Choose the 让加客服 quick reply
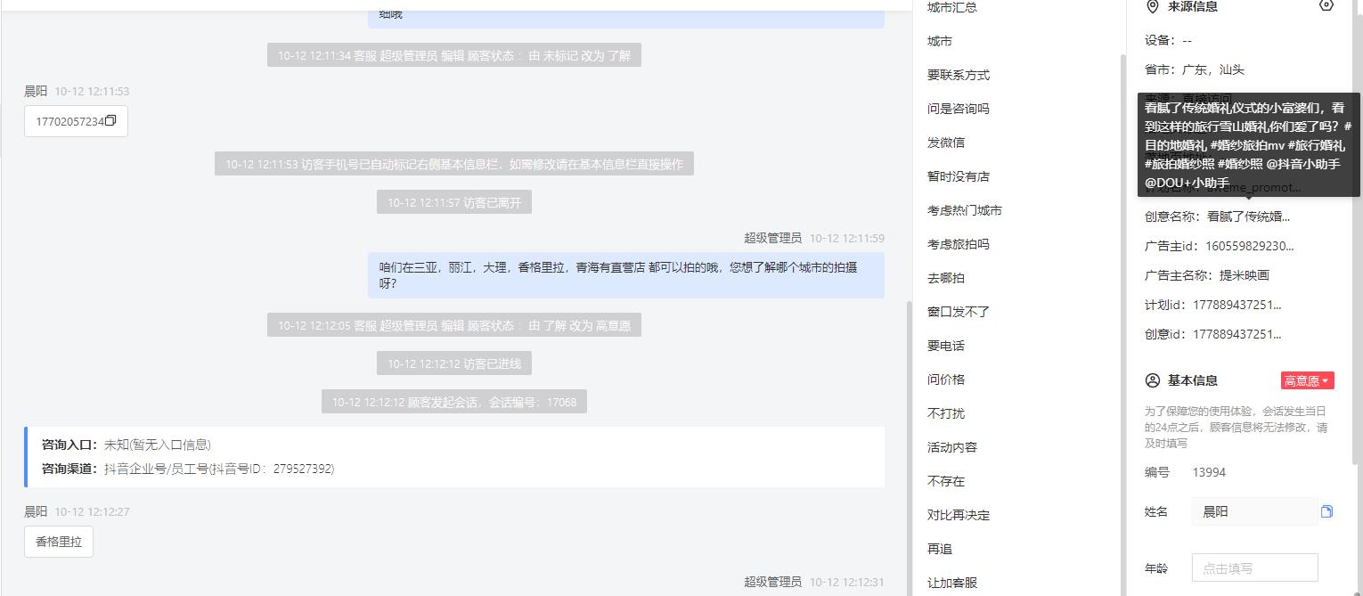The width and height of the screenshot is (1363, 596). pyautogui.click(x=952, y=583)
